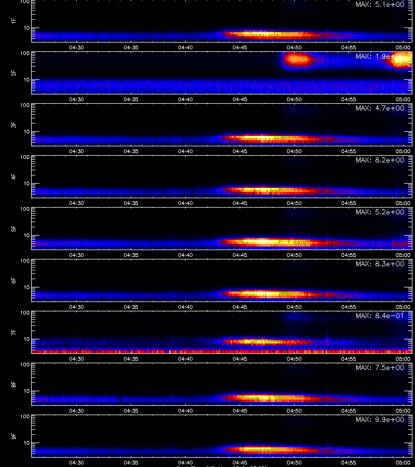Click the red high-frequency burst near 04:50 in panel 2F

(x=297, y=60)
